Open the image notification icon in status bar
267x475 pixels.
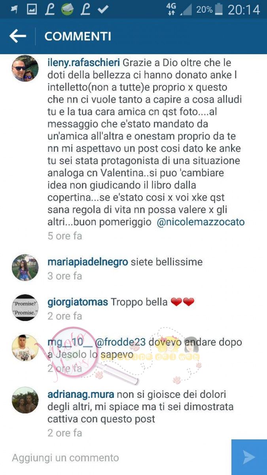[32, 10]
